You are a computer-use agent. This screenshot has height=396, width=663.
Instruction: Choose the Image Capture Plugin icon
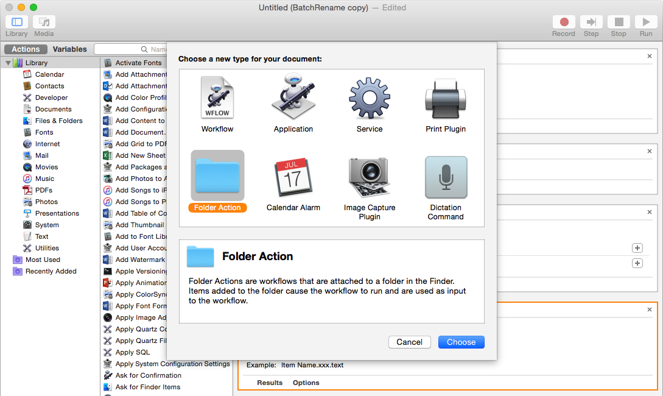(369, 178)
